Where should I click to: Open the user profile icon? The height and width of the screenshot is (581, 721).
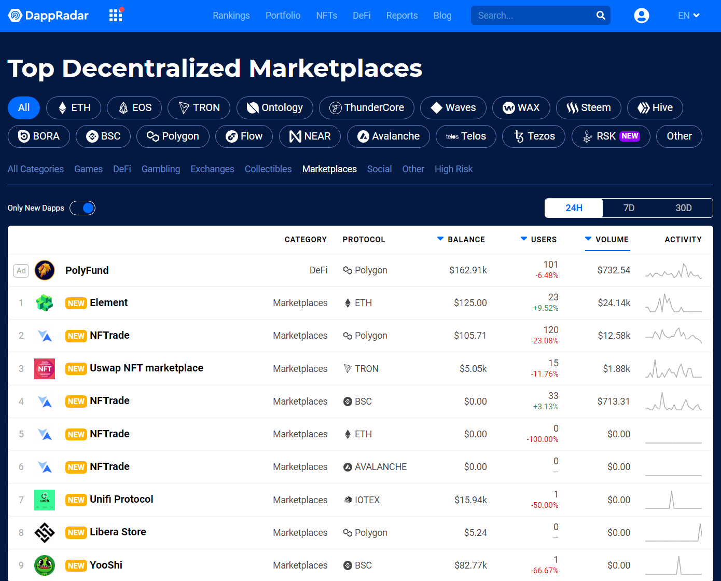641,16
